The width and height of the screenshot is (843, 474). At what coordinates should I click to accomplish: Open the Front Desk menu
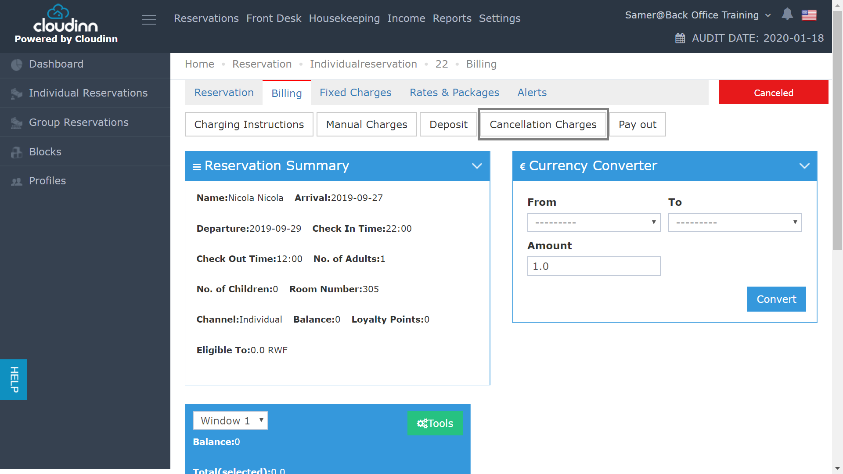[x=274, y=18]
